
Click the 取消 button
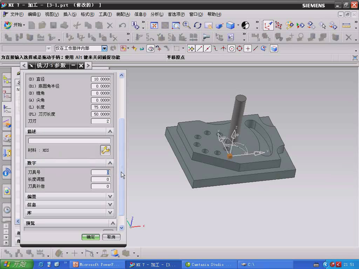(111, 237)
